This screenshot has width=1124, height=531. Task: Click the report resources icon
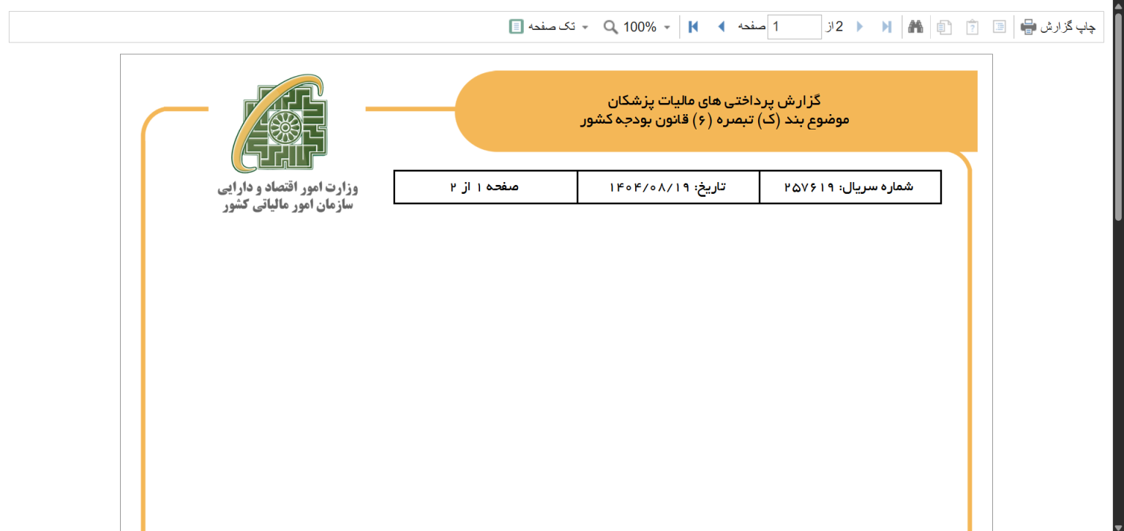[945, 27]
